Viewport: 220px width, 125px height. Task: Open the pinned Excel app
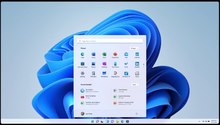[x=104, y=55]
